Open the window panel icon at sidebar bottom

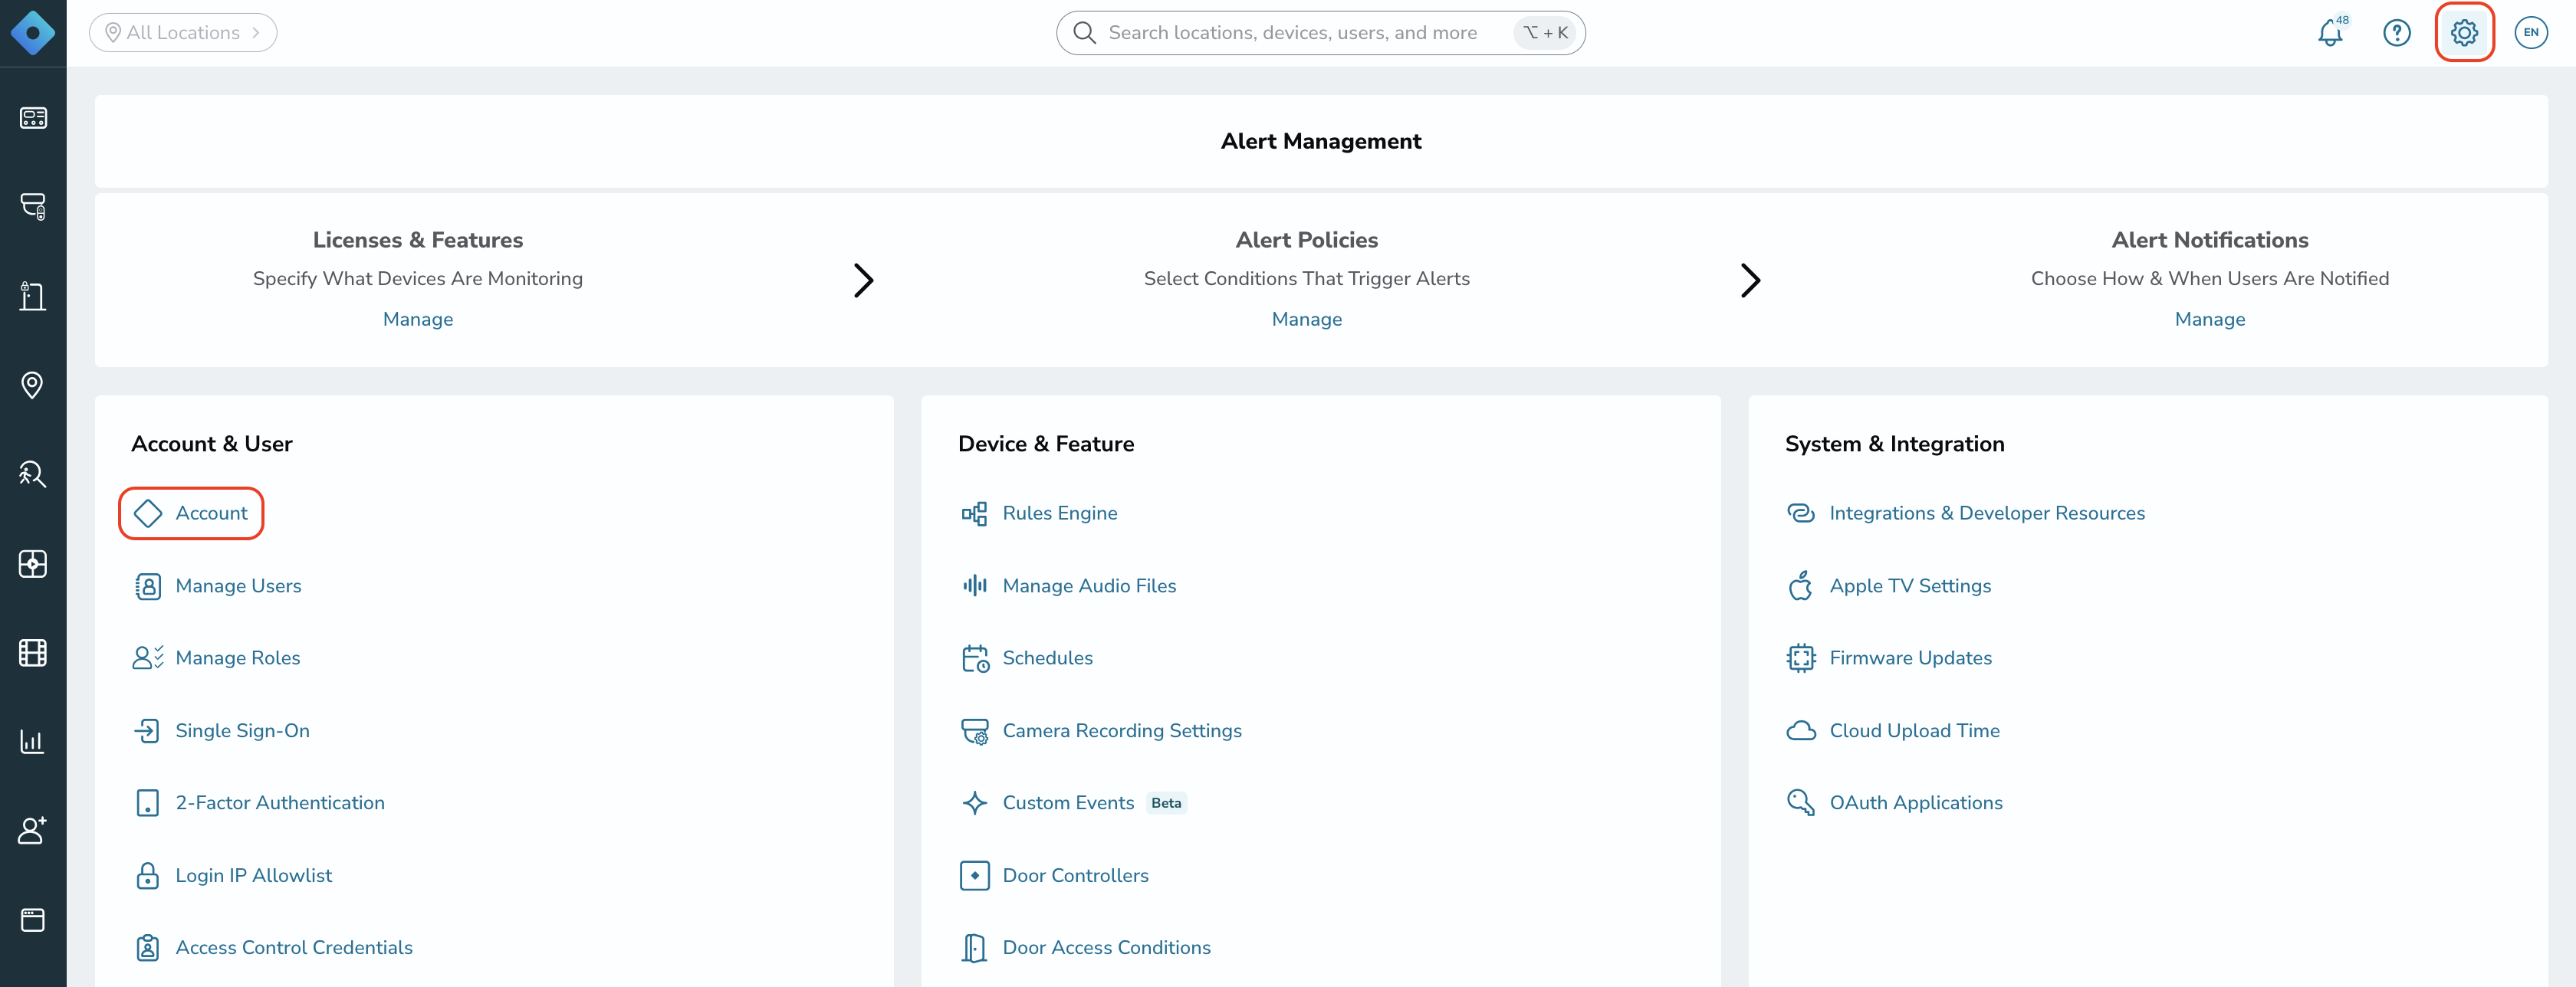pyautogui.click(x=33, y=920)
